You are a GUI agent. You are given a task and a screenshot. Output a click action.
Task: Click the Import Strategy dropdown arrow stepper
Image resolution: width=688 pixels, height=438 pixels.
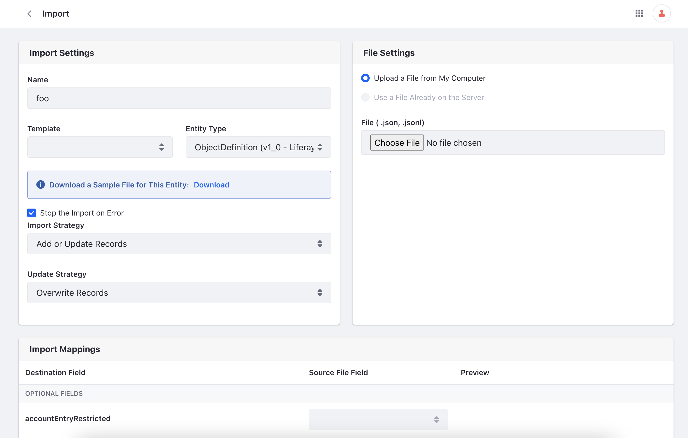pos(319,244)
